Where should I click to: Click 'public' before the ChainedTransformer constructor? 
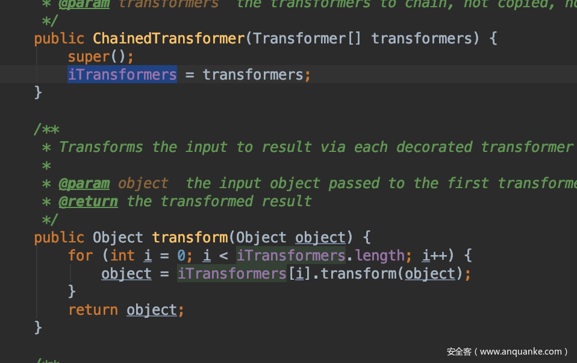[59, 39]
